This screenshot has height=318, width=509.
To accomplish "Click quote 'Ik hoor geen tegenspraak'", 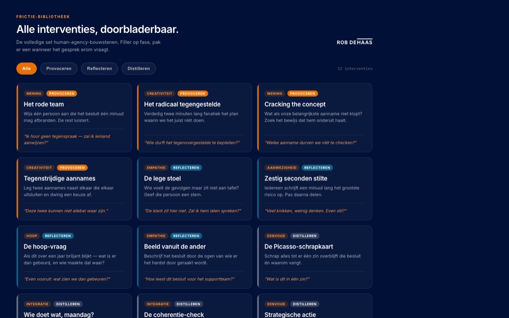I will (67, 139).
